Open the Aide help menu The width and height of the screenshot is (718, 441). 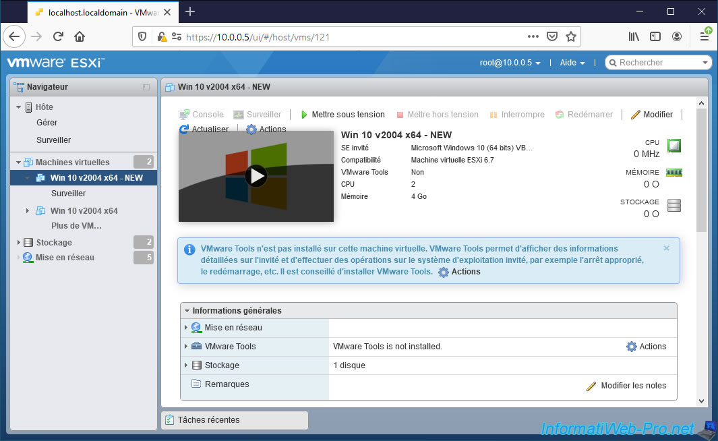(572, 63)
